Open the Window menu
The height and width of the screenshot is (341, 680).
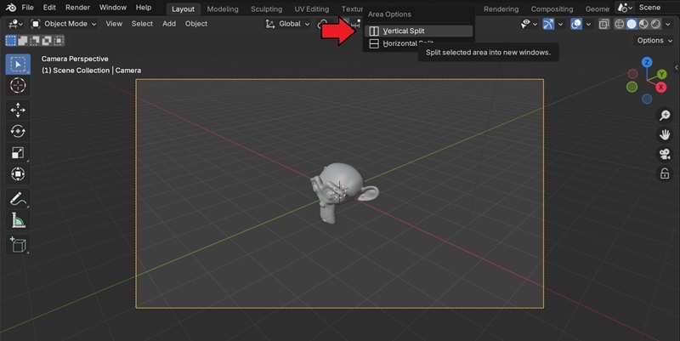pyautogui.click(x=113, y=8)
